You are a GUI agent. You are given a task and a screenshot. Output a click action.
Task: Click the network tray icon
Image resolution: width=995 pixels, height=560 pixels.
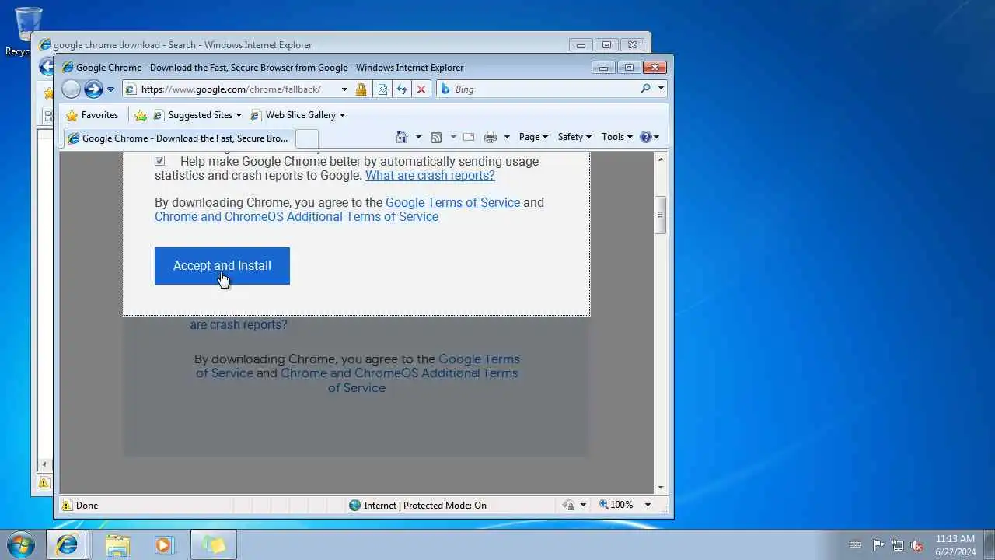pyautogui.click(x=898, y=545)
